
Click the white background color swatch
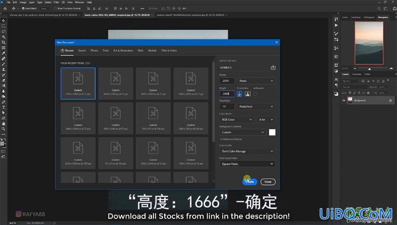tap(272, 133)
